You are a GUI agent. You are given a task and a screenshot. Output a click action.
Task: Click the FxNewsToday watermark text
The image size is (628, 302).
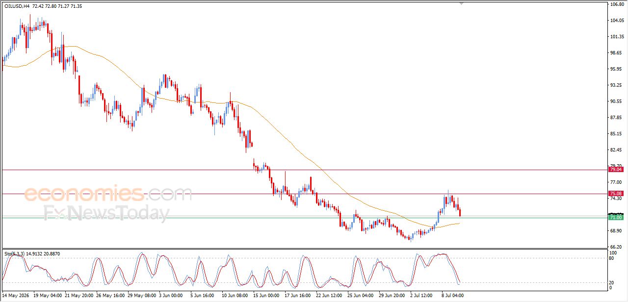(107, 214)
